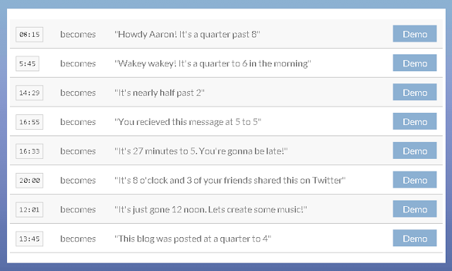Select the 08:15 time box
Image resolution: width=452 pixels, height=271 pixels.
[x=30, y=35]
